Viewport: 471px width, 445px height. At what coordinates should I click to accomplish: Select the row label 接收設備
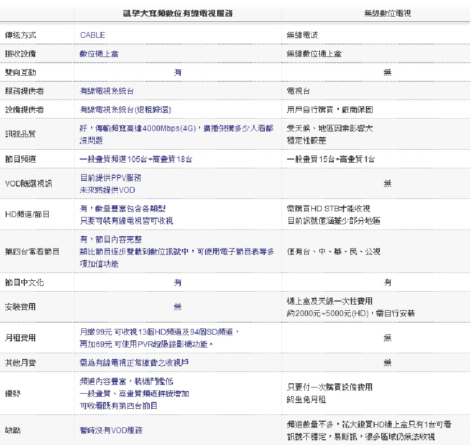20,54
